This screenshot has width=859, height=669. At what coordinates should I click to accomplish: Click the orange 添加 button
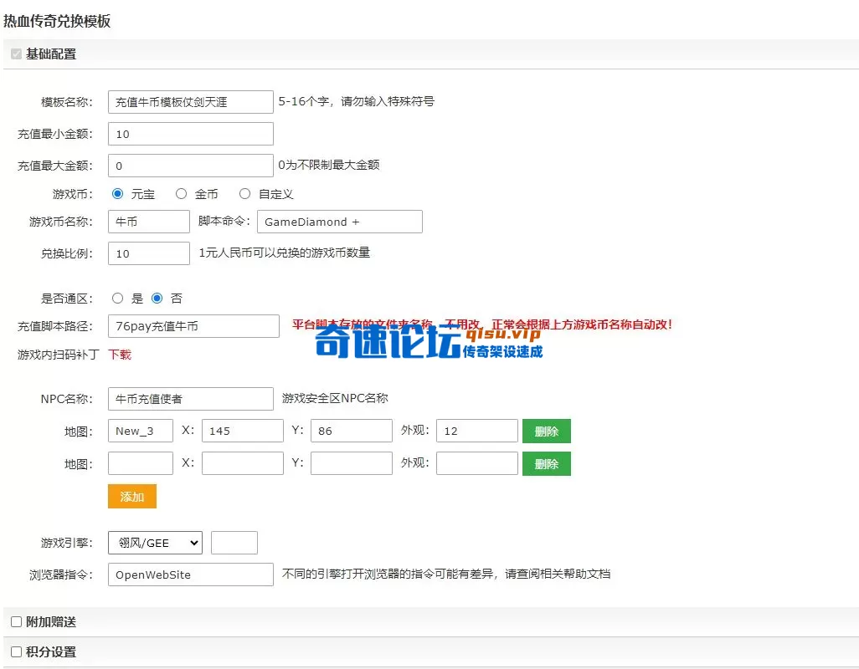pos(131,497)
